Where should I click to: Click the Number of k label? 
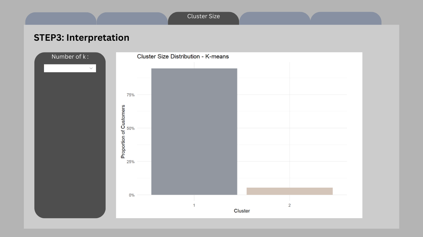70,57
